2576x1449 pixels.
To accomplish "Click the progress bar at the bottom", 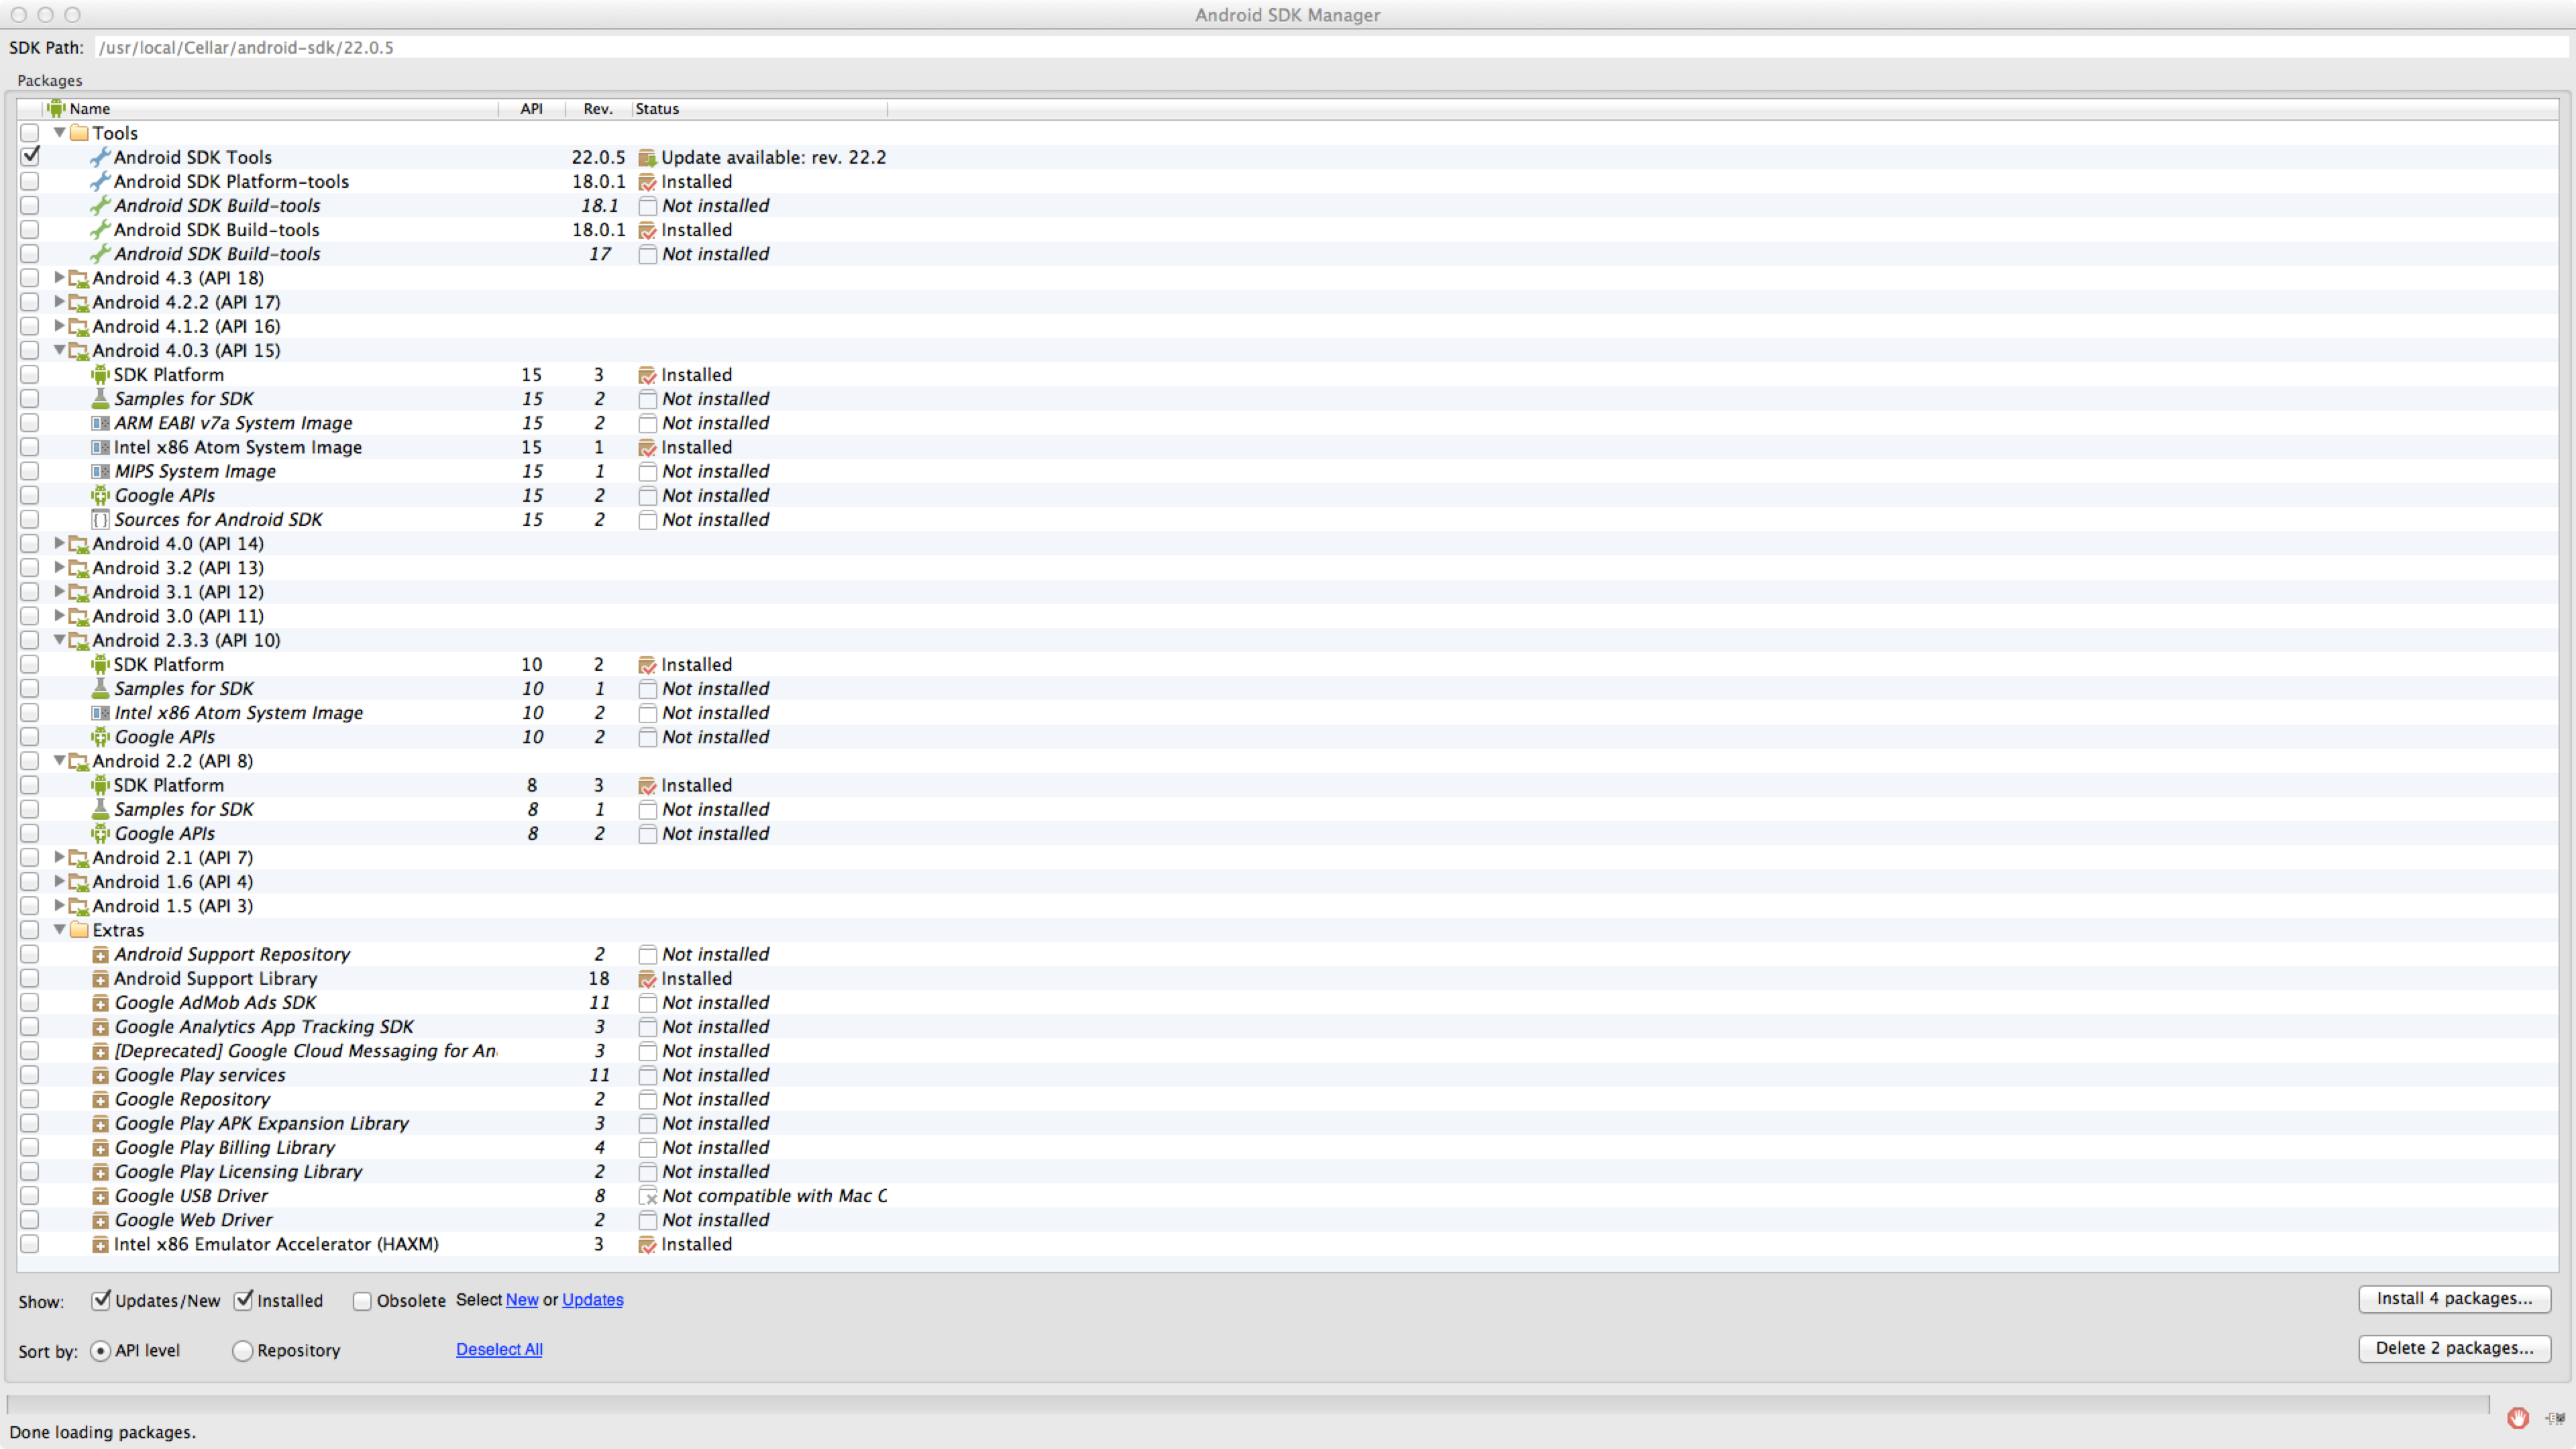I will [1248, 1405].
